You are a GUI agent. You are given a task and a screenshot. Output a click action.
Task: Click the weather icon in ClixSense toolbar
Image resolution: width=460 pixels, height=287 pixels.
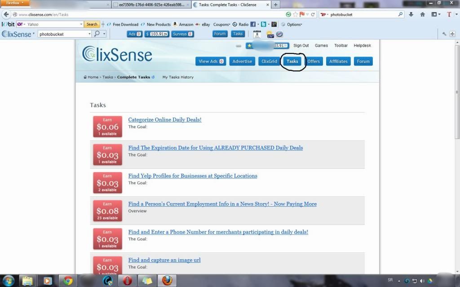[x=270, y=35]
